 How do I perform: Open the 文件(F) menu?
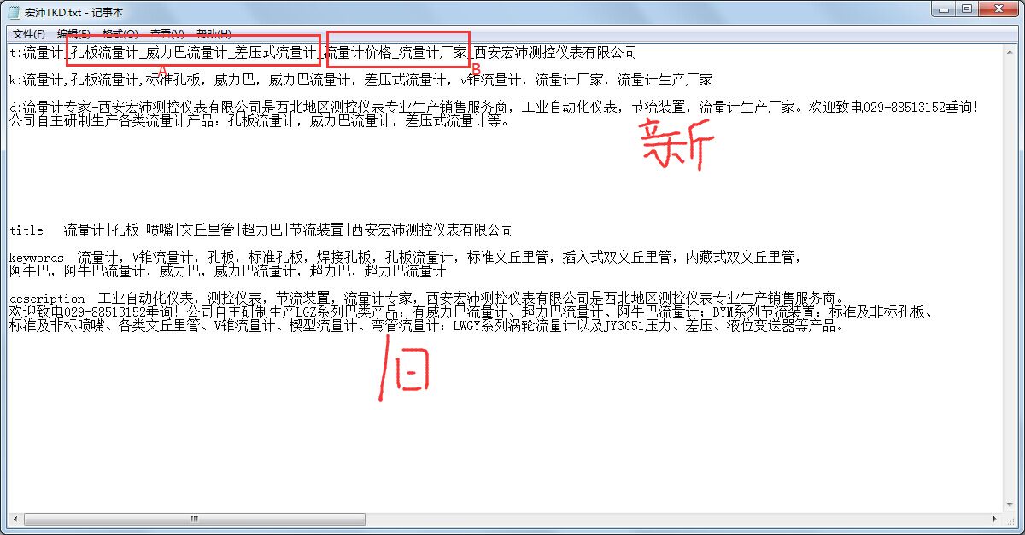coord(29,34)
